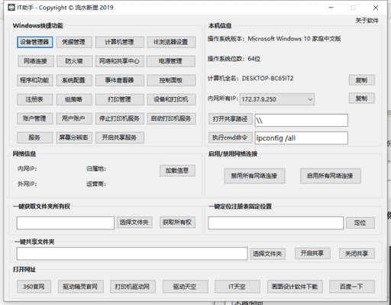Open 凭据管理 credential manager
Viewport: 391px width, 305px height.
[x=74, y=42]
